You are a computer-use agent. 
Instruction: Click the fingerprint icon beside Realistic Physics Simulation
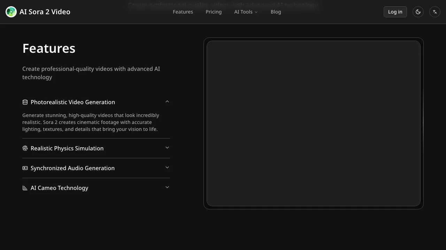(x=25, y=148)
